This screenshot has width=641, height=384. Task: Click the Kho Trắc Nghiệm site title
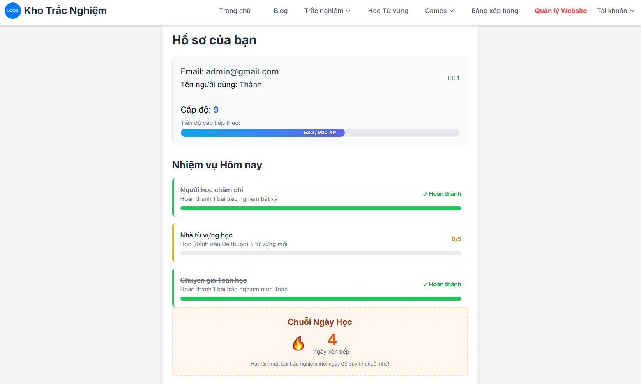pos(65,11)
